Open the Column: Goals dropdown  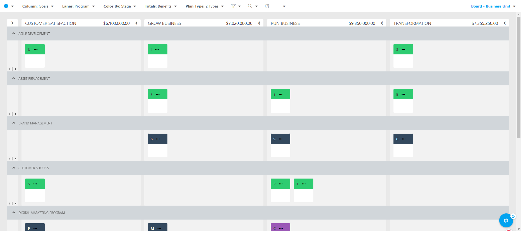(38, 6)
